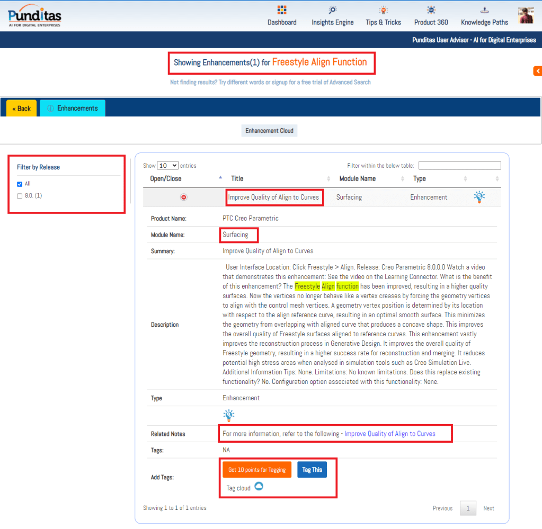Enable the 8.0. (1) release filter
The image size is (542, 529).
[20, 196]
